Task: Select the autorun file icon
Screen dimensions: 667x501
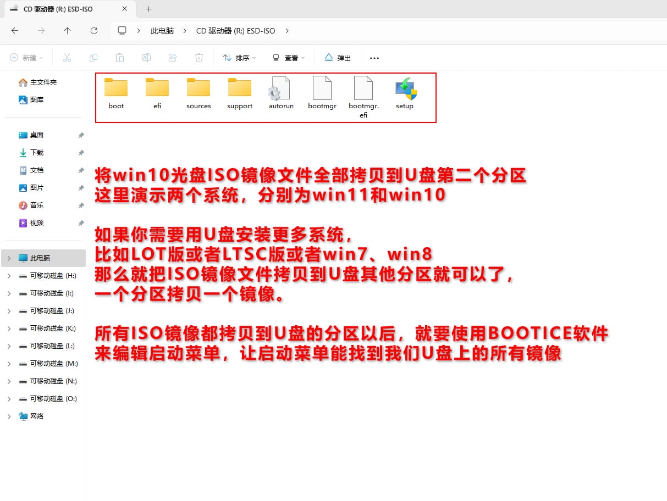Action: tap(281, 90)
